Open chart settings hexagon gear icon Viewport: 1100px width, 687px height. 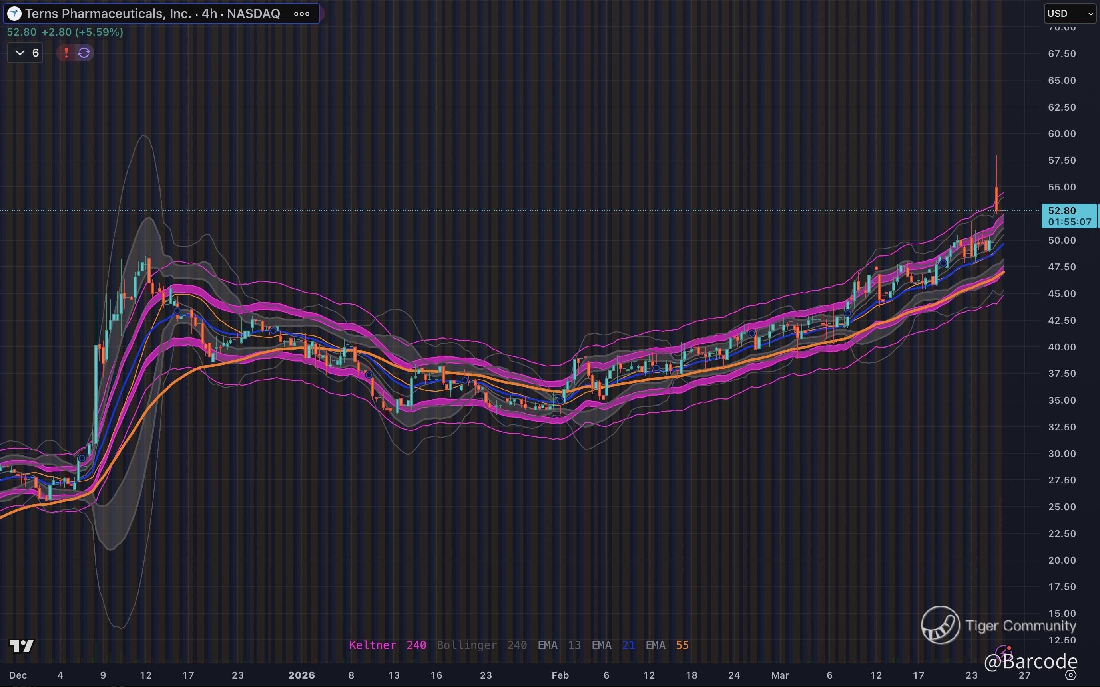pyautogui.click(x=1071, y=675)
